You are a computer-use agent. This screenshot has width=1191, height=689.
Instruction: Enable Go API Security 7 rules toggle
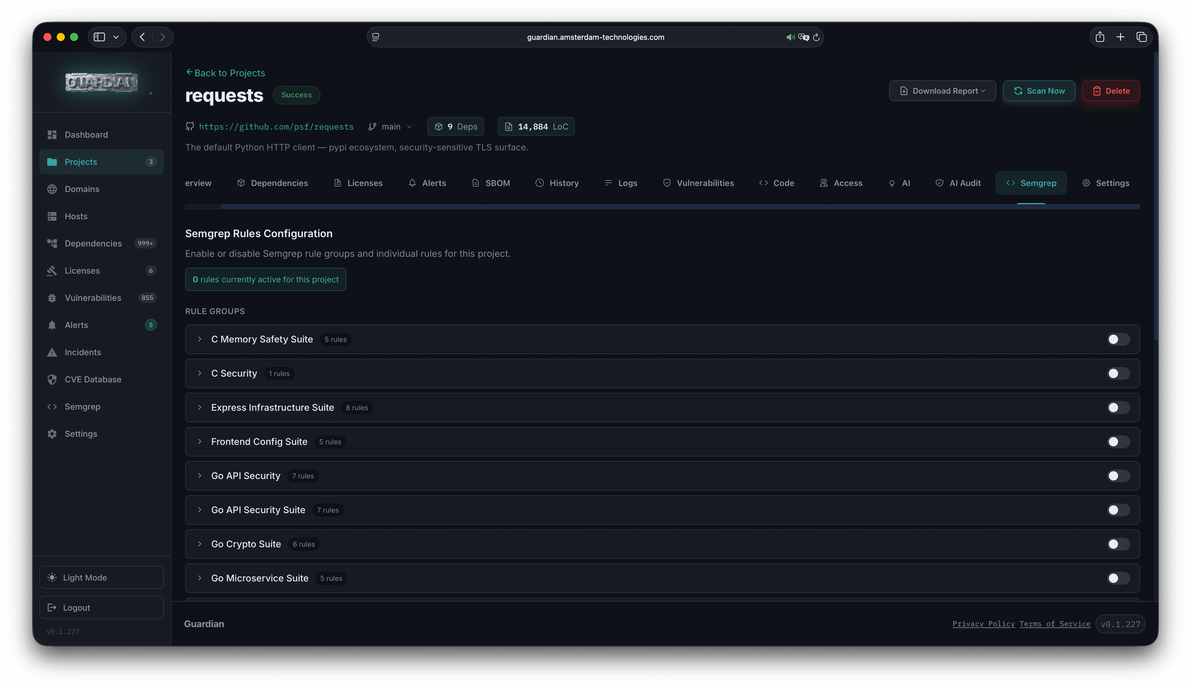point(1118,476)
